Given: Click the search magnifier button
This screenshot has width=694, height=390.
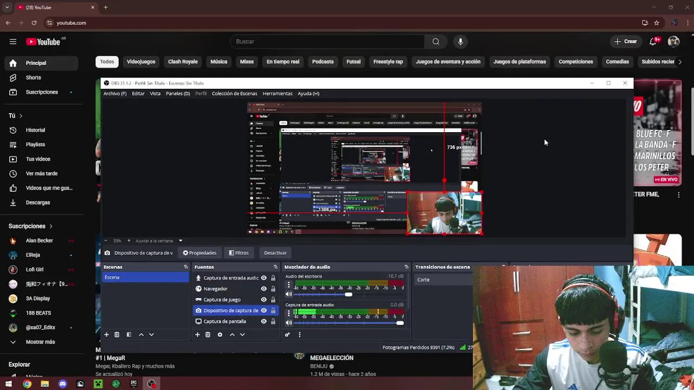Looking at the screenshot, I should [x=435, y=42].
